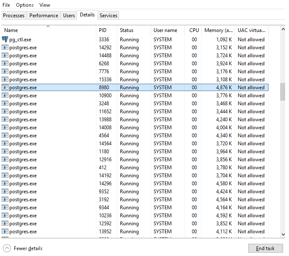Click icon of postgres.exe with PID 14292
The height and width of the screenshot is (256, 289).
pyautogui.click(x=5, y=48)
